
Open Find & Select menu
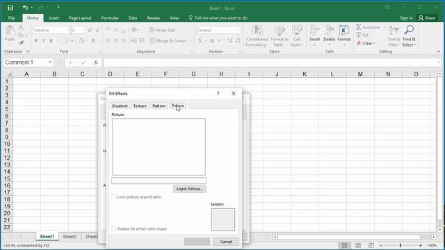(x=409, y=36)
